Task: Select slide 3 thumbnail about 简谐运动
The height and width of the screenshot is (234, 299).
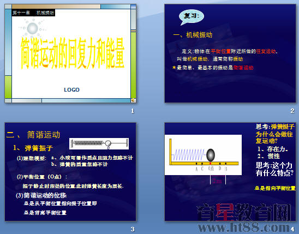Action: pyautogui.click(x=70, y=172)
